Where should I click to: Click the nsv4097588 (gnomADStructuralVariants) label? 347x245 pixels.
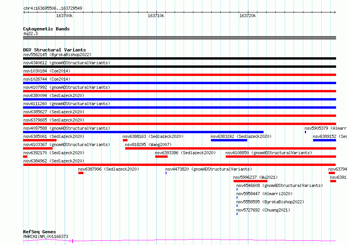tap(67, 128)
